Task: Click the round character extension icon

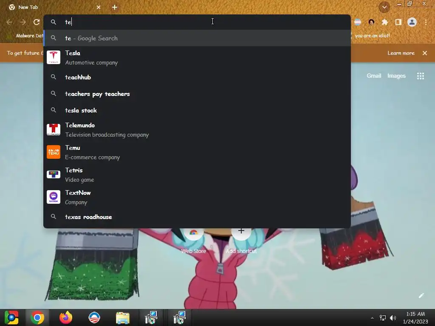Action: [371, 22]
